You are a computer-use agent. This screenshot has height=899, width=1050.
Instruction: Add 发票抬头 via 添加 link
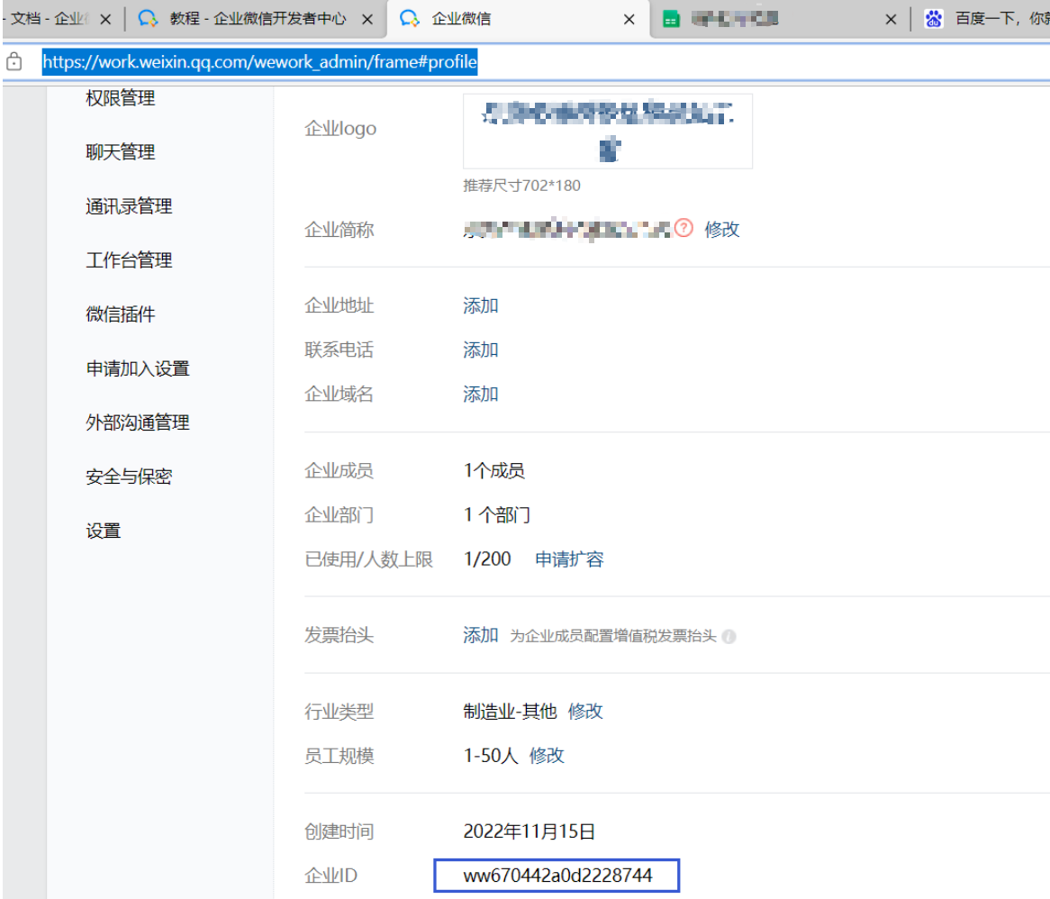(x=481, y=635)
